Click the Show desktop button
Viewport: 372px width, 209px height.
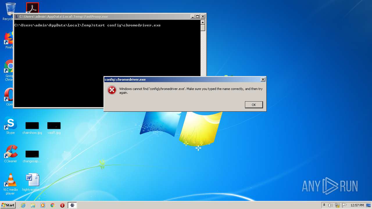369,205
